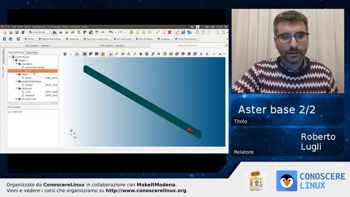The width and height of the screenshot is (350, 197).
Task: Open the Edit menu
Action: coord(20,27)
